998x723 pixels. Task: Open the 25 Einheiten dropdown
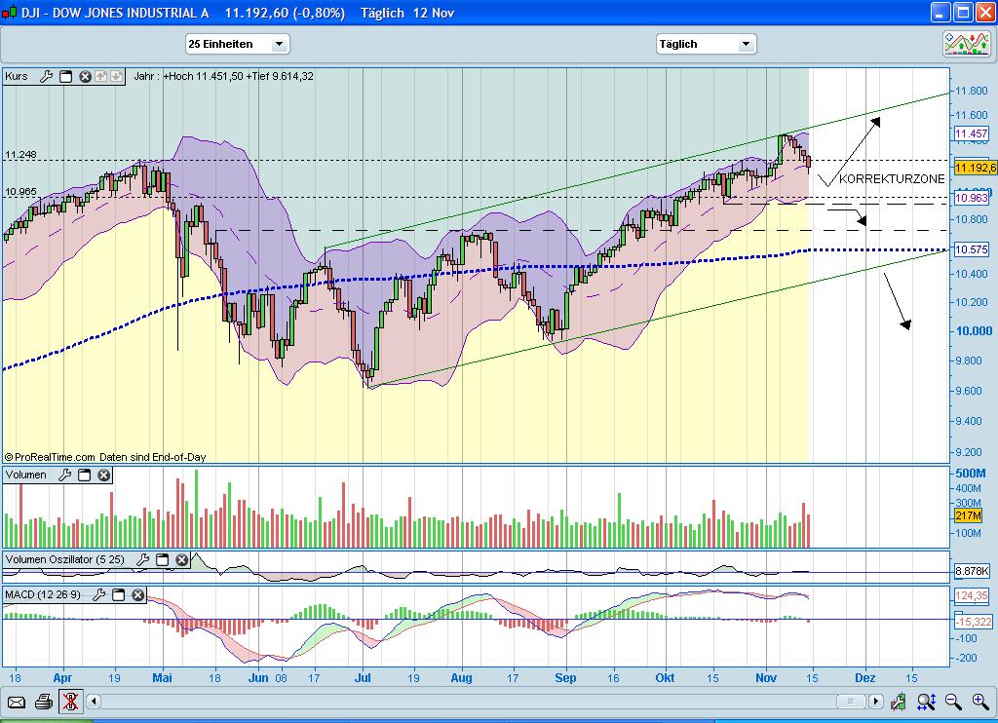point(235,44)
